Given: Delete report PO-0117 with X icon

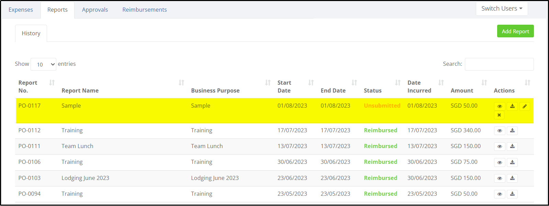Looking at the screenshot, I should (499, 115).
